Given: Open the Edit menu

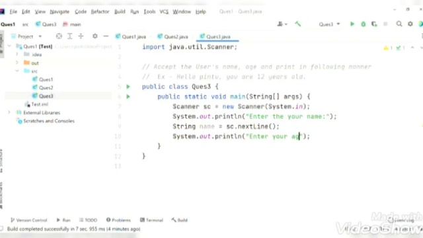Looking at the screenshot, I should click(26, 12).
